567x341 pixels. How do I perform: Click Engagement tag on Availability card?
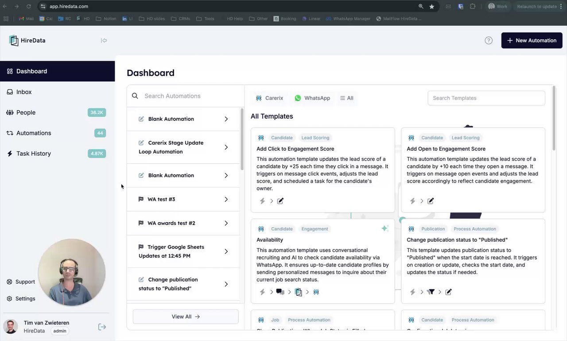(x=315, y=229)
